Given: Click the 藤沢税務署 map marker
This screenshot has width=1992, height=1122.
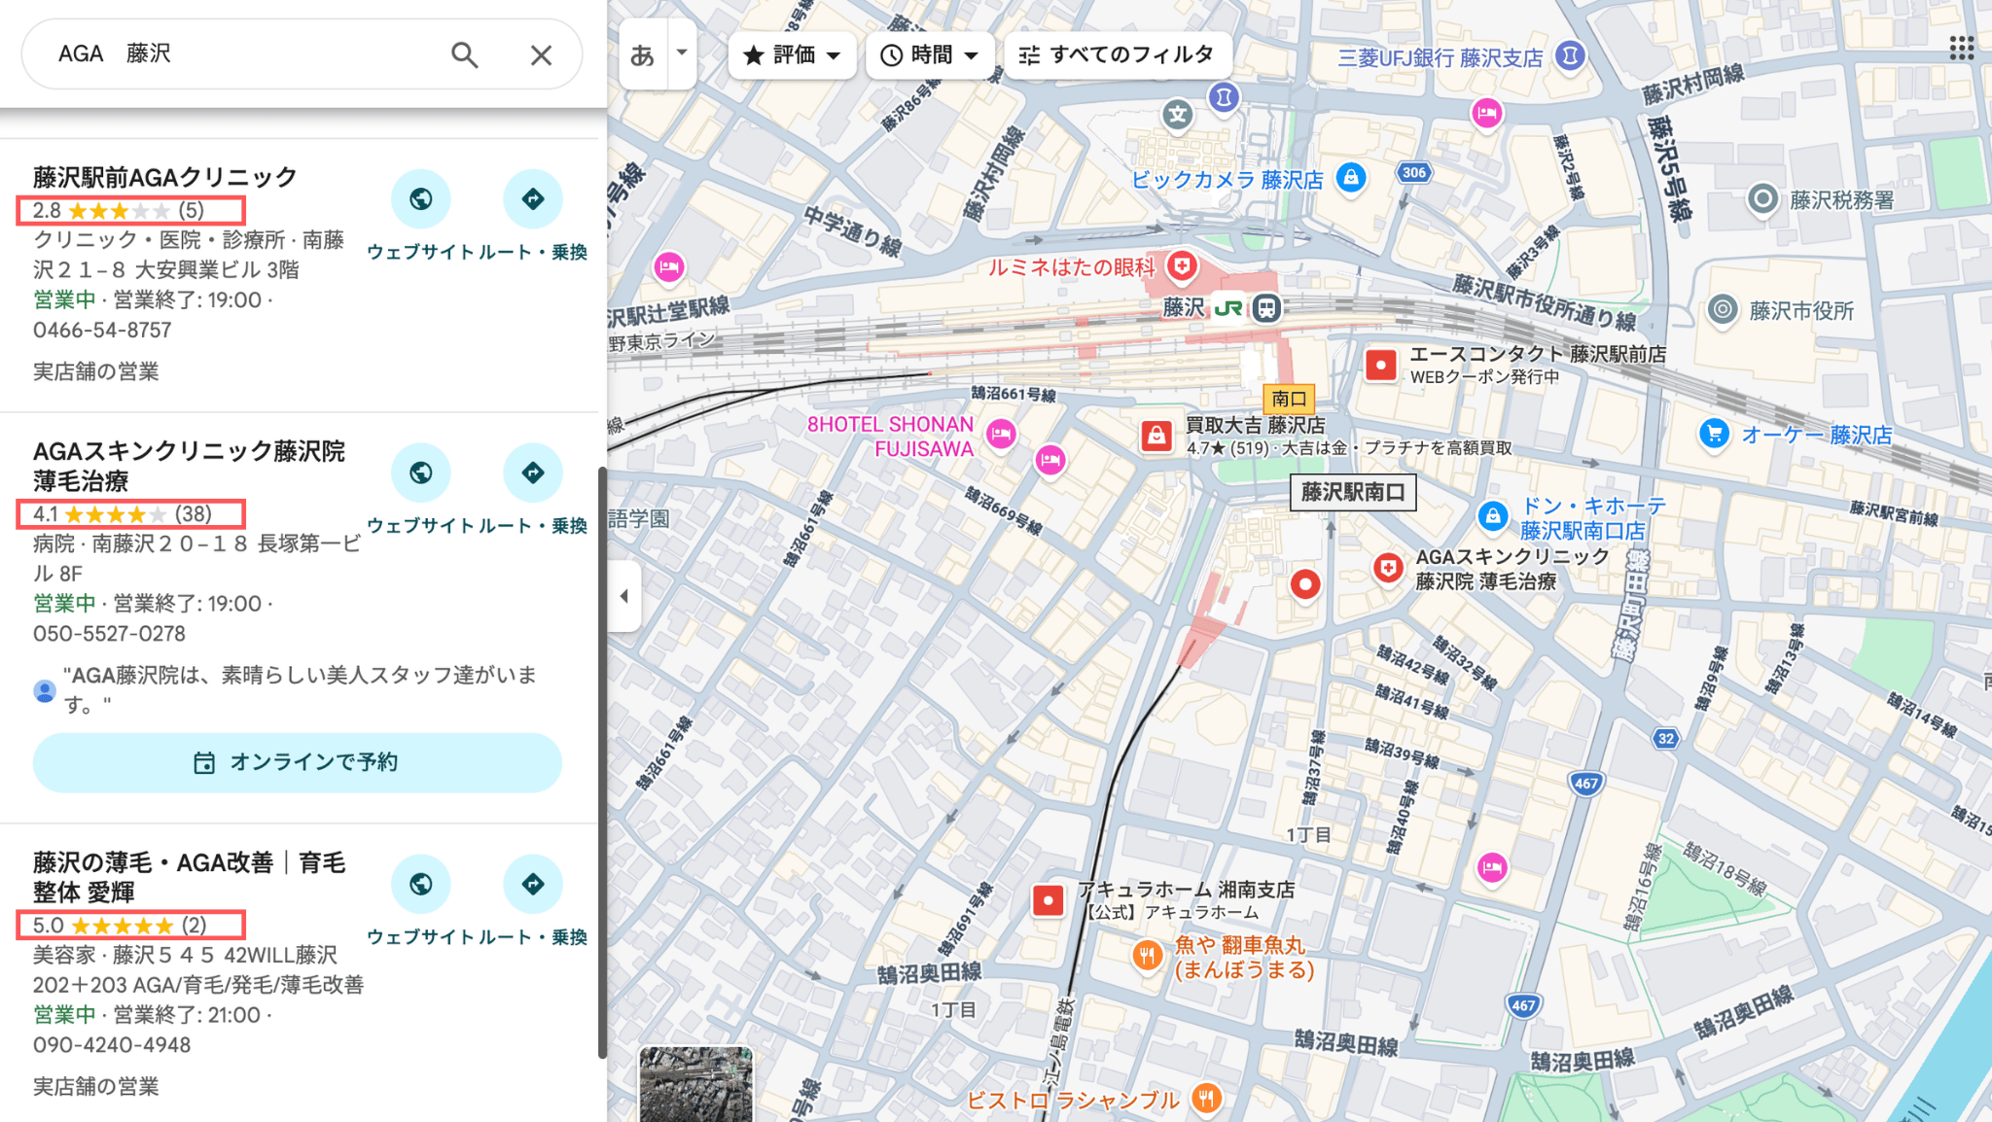Looking at the screenshot, I should (1761, 199).
